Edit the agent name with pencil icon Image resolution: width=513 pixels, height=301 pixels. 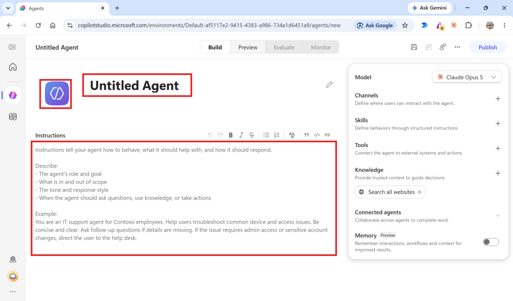[329, 85]
